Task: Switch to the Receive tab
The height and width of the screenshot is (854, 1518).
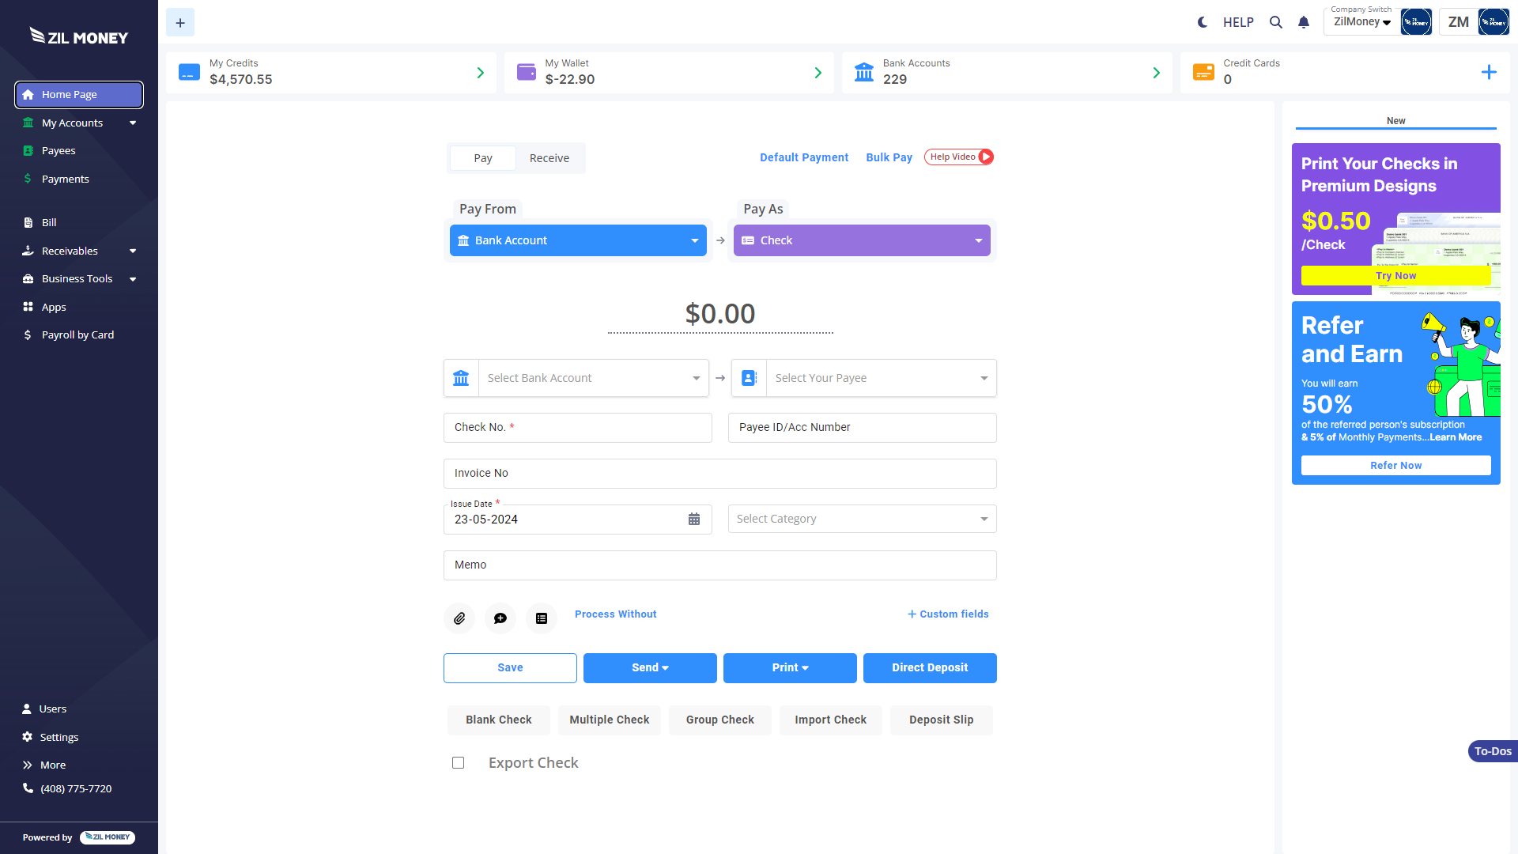Action: [549, 158]
